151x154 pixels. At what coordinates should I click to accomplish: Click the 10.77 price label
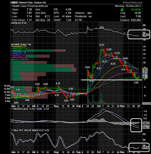click(105, 62)
